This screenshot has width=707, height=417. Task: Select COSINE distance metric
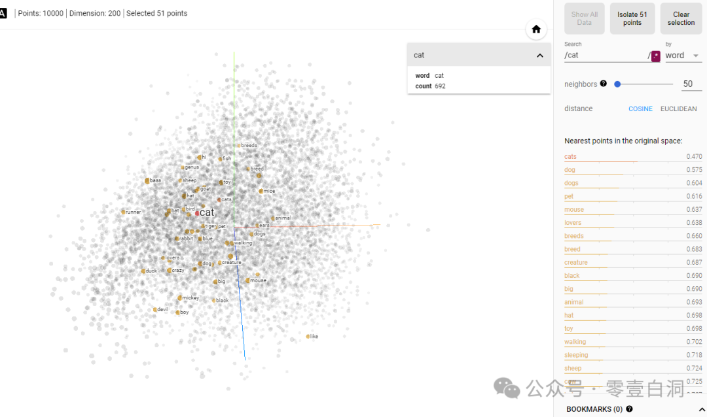coord(640,109)
